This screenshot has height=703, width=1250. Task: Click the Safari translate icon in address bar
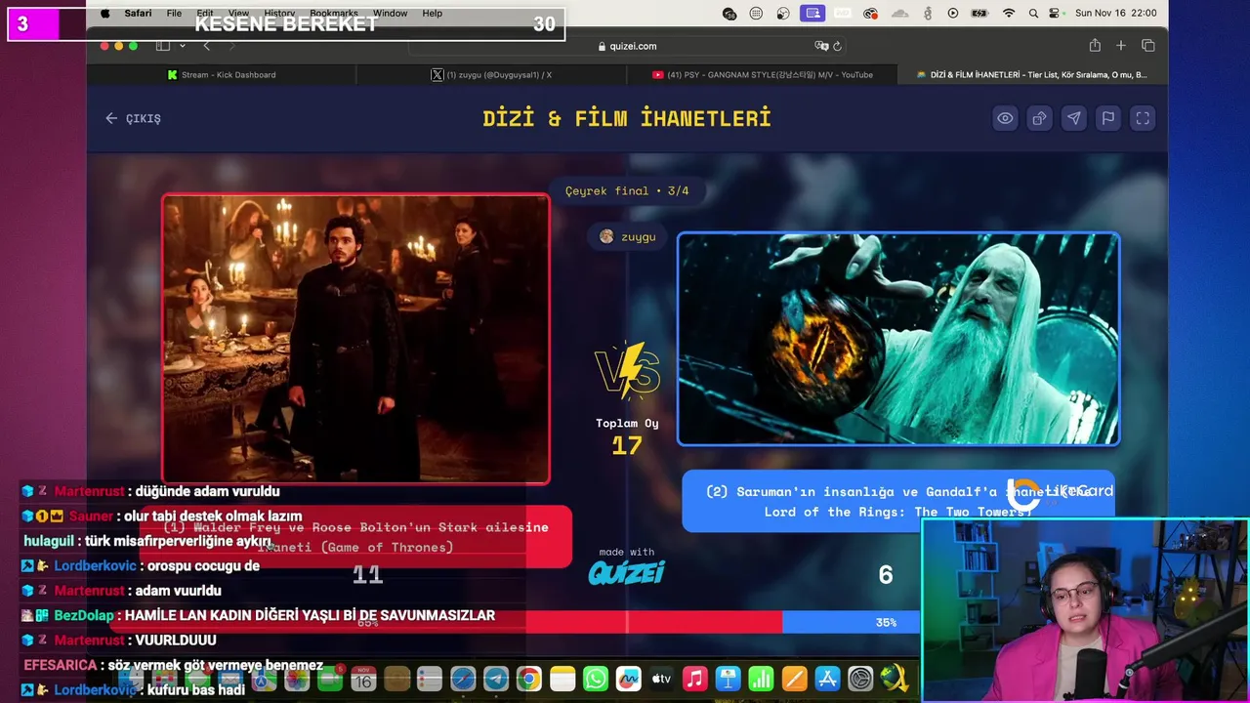[x=821, y=46]
